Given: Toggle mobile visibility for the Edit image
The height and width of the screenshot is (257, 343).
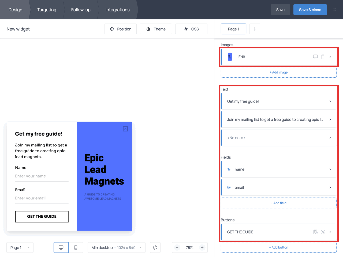Looking at the screenshot, I should (x=323, y=57).
